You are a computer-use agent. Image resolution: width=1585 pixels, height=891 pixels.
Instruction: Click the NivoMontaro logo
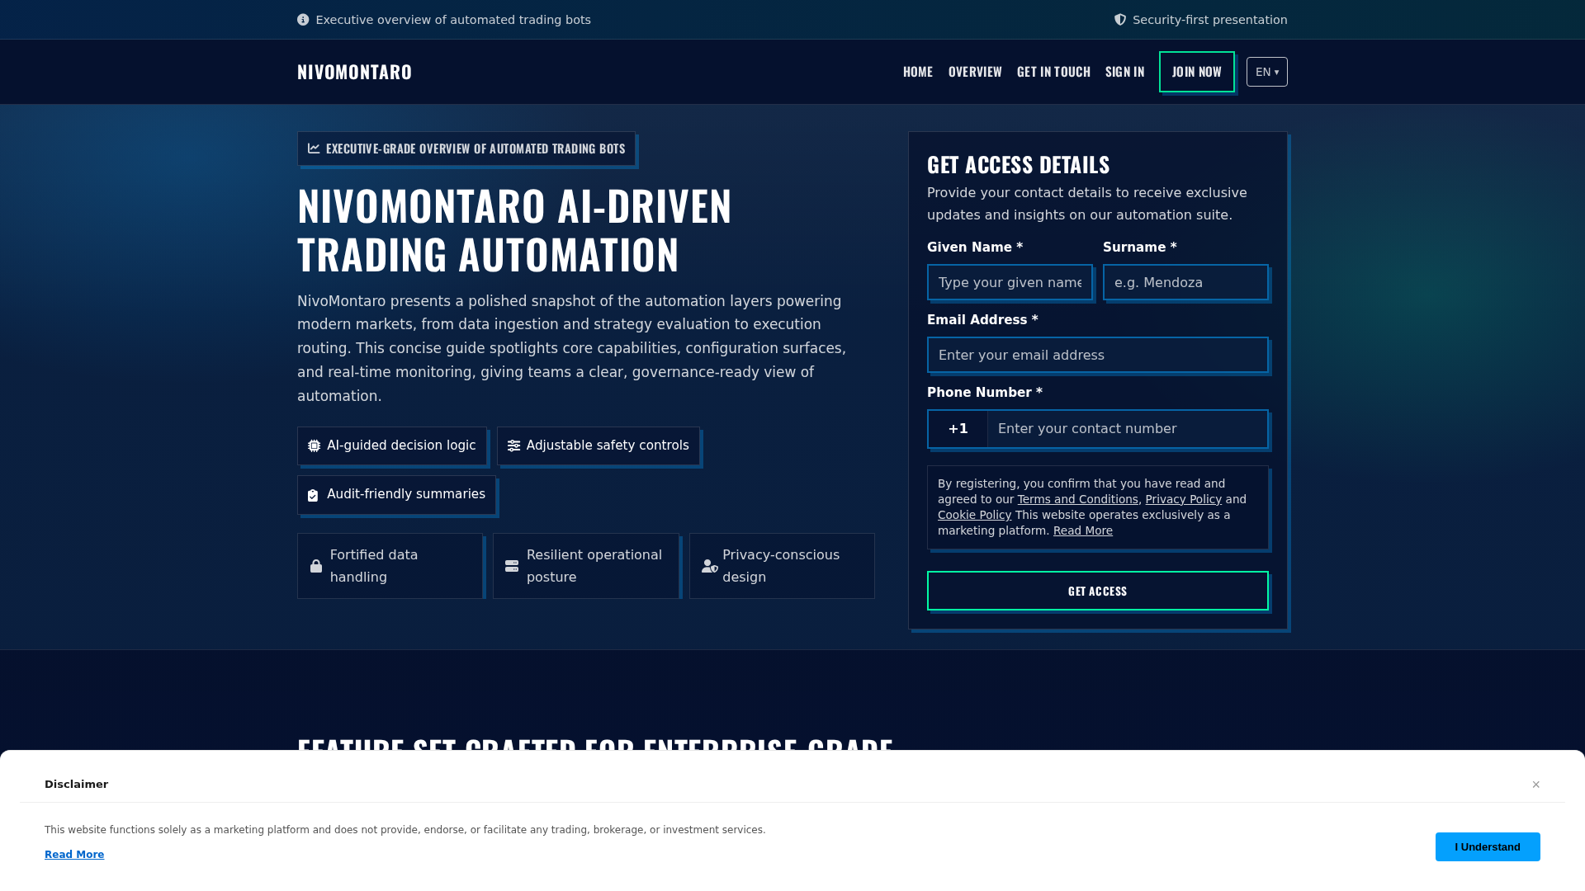354,72
